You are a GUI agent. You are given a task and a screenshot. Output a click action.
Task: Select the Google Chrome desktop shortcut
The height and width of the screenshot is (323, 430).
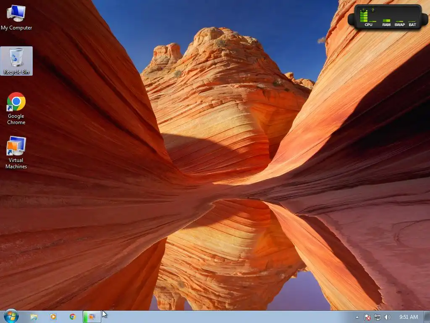tap(16, 109)
